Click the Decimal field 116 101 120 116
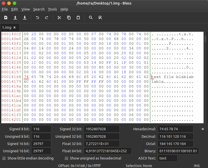The width and height of the screenshot is (208, 168). [175, 136]
